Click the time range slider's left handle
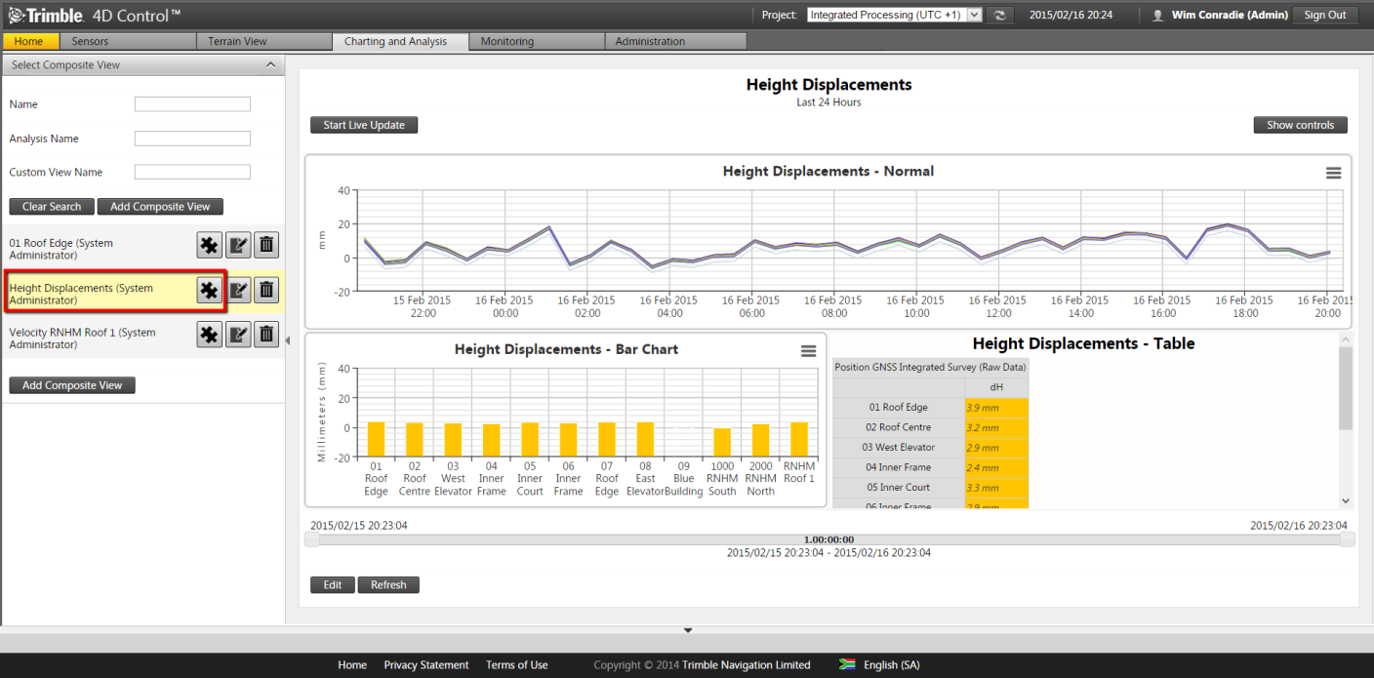Screen dimensions: 1374x678 tap(311, 539)
